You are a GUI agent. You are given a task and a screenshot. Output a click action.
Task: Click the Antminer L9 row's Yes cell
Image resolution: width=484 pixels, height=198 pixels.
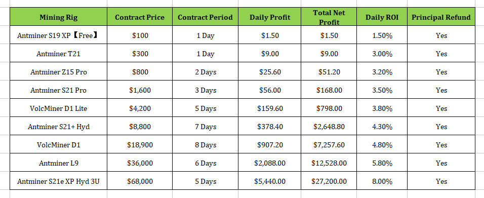(x=441, y=163)
